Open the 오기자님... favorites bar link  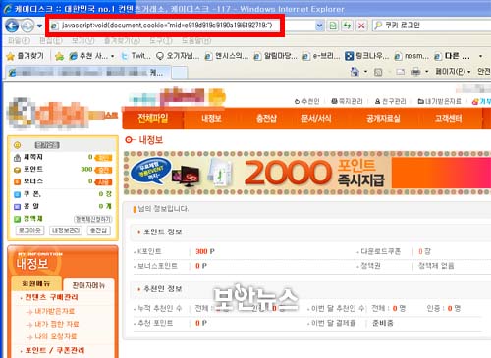(178, 56)
